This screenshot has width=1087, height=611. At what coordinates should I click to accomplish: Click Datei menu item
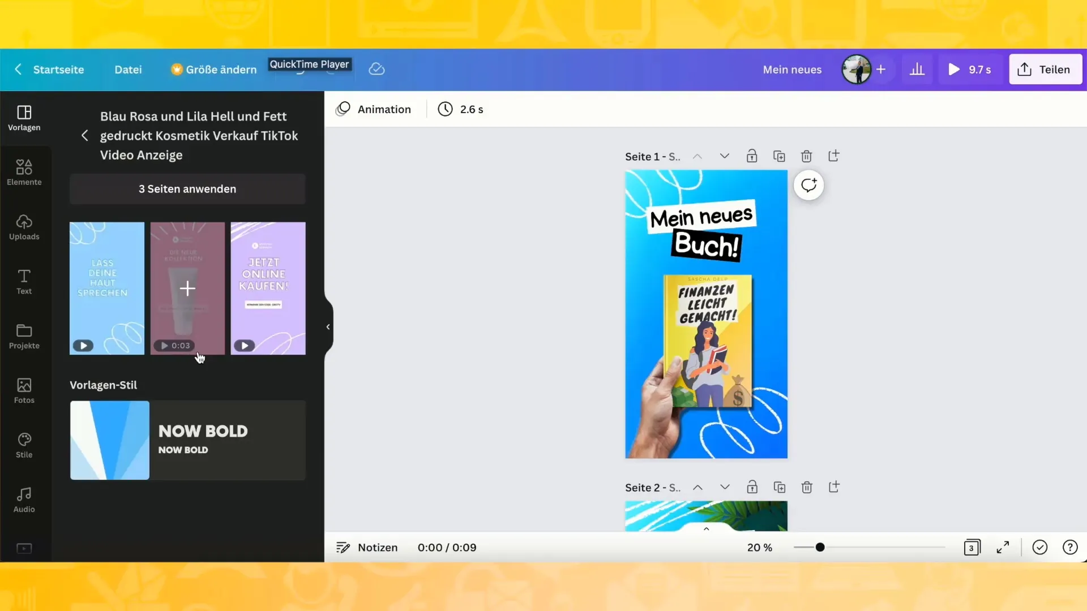pos(127,70)
